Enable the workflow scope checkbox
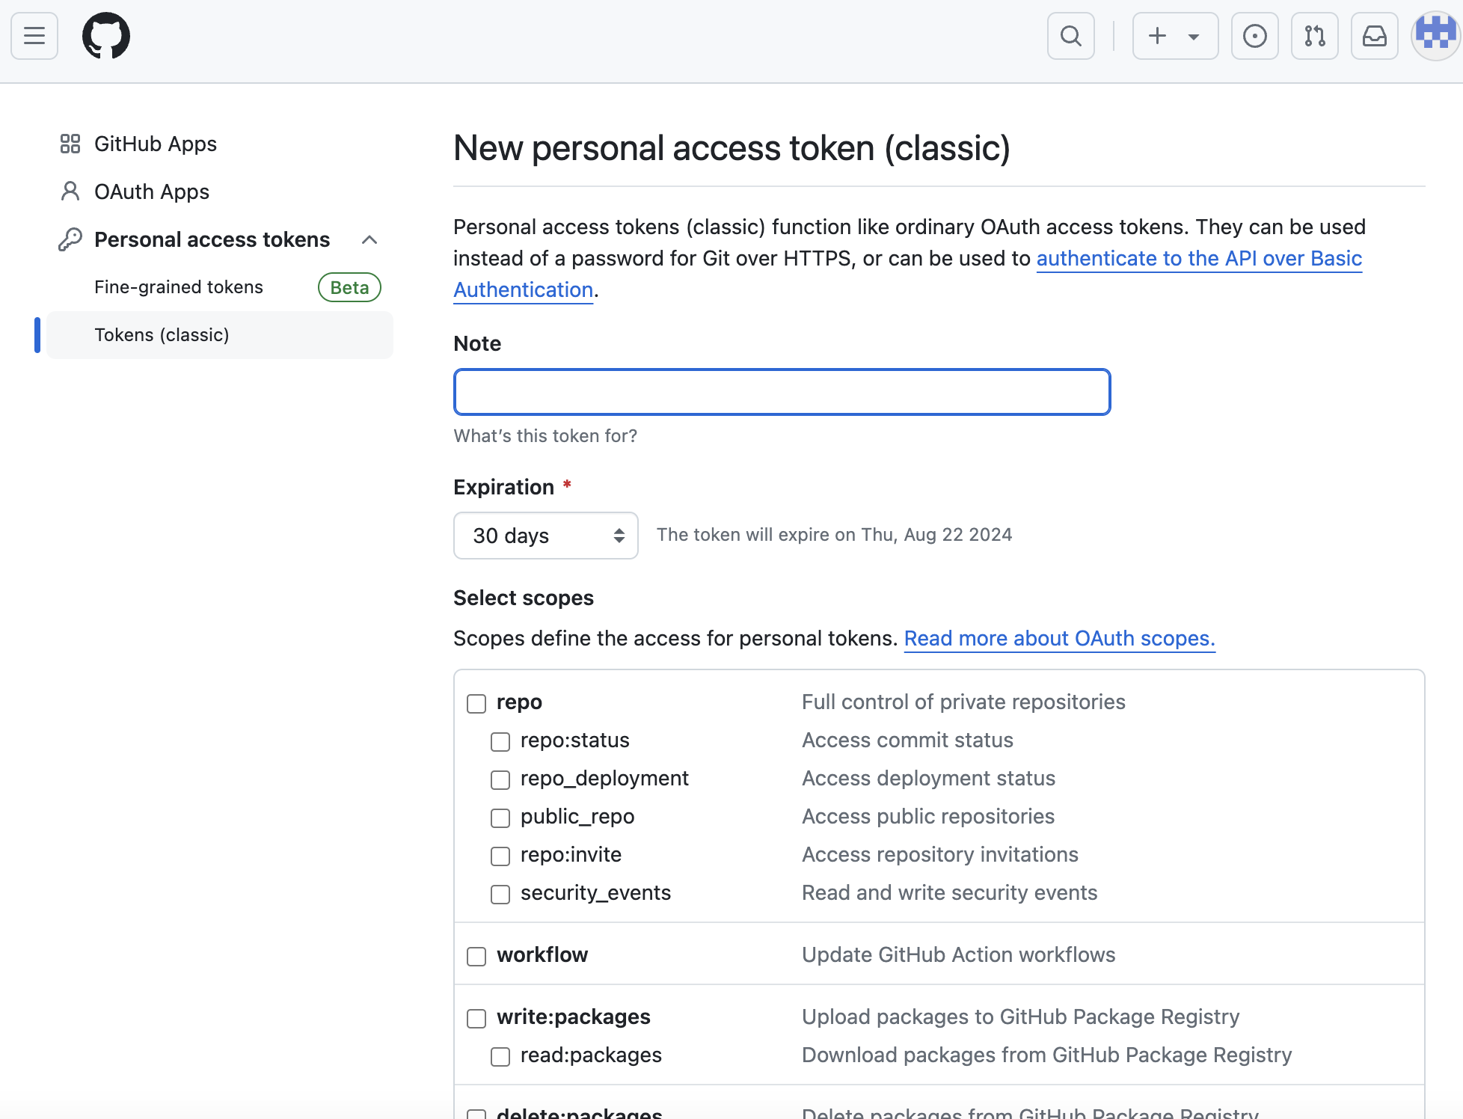Screen dimensions: 1463x1119 tap(476, 956)
